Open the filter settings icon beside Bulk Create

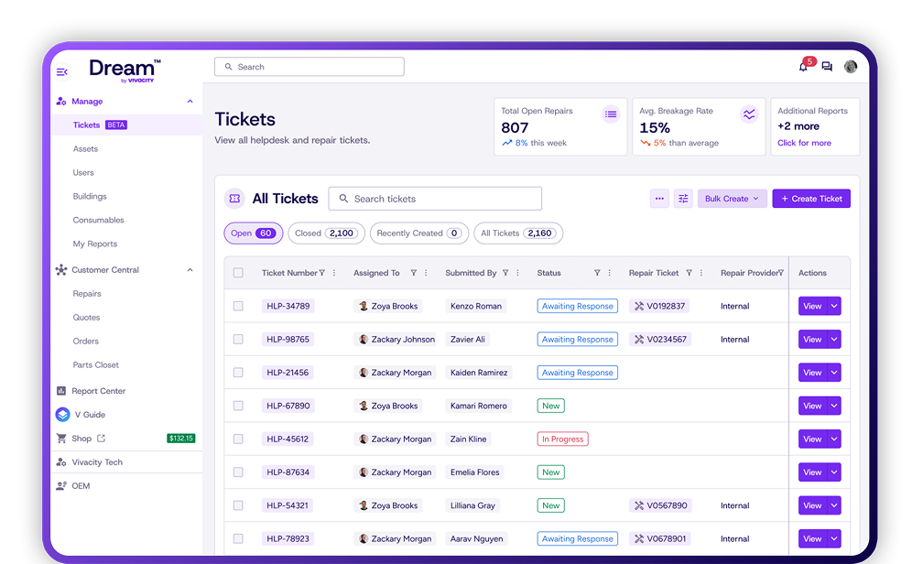tap(683, 198)
